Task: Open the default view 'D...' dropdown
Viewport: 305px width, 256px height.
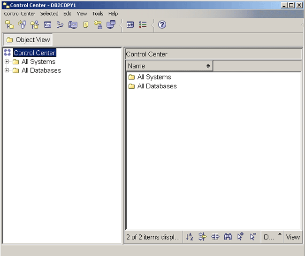Action: pos(272,237)
